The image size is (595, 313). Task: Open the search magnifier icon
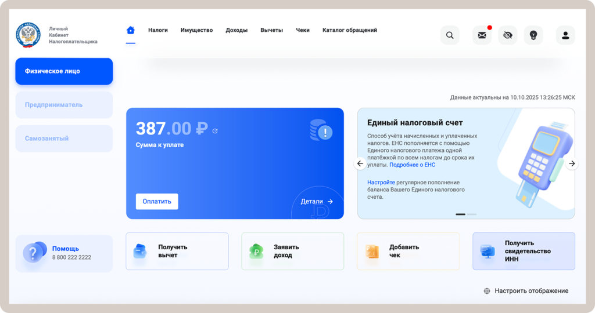tap(450, 35)
